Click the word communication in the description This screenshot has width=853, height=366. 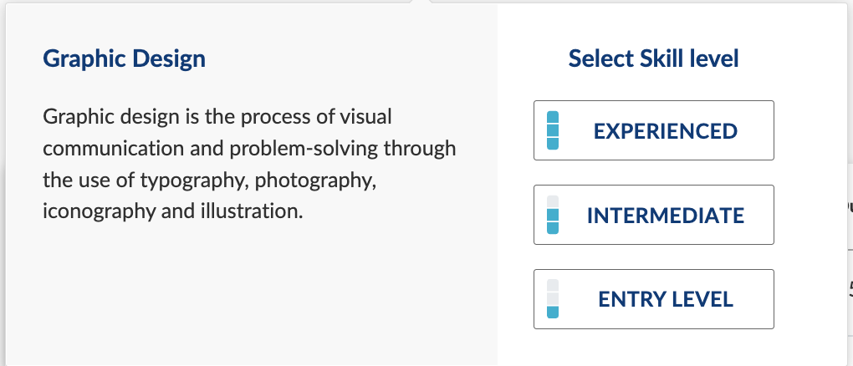click(x=114, y=149)
